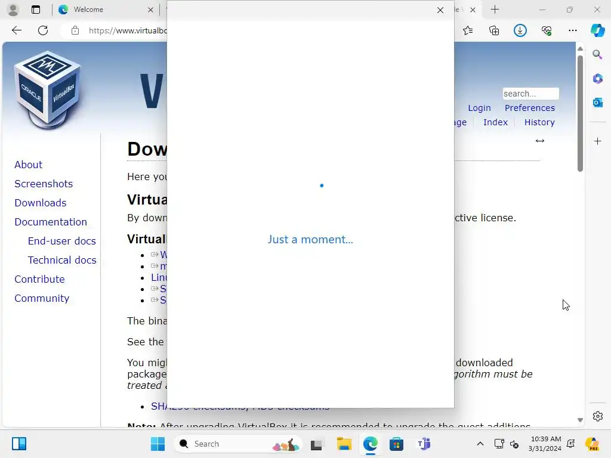The image size is (611, 458).
Task: Open the Community link
Action: pos(42,298)
